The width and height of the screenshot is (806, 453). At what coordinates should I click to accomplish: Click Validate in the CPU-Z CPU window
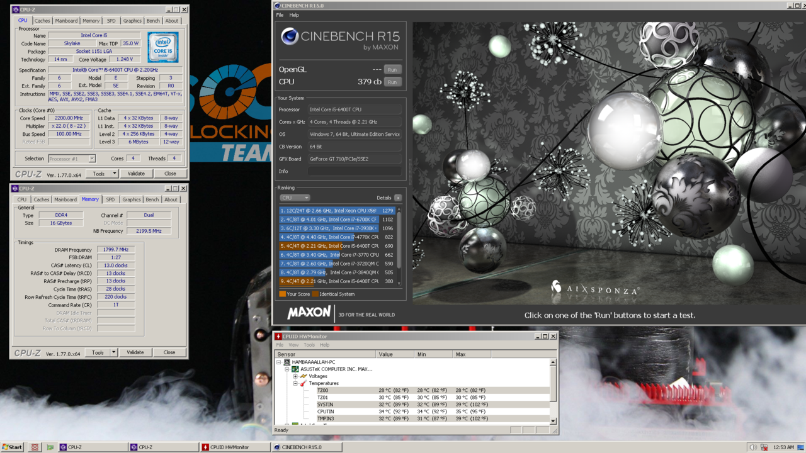(136, 174)
